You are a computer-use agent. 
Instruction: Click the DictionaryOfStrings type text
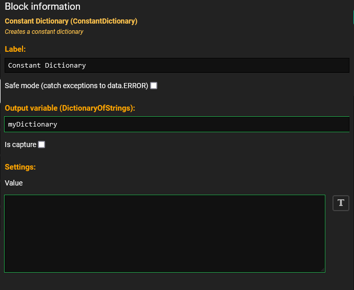coord(96,108)
